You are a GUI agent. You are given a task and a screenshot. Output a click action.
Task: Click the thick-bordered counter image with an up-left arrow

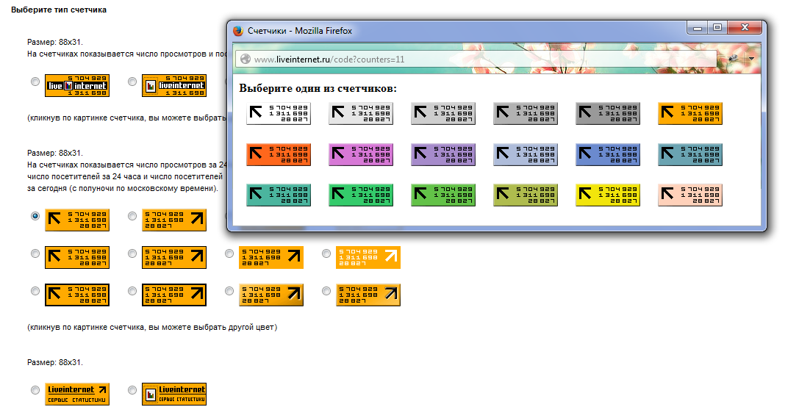pos(77,295)
